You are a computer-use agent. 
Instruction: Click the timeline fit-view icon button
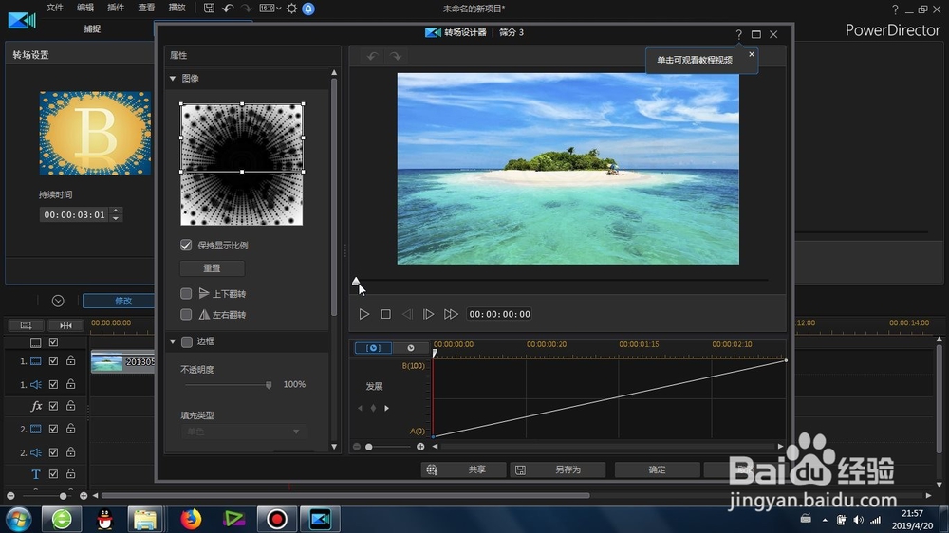coord(26,325)
